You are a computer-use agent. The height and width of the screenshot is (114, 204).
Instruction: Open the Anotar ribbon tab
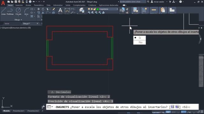point(28,5)
